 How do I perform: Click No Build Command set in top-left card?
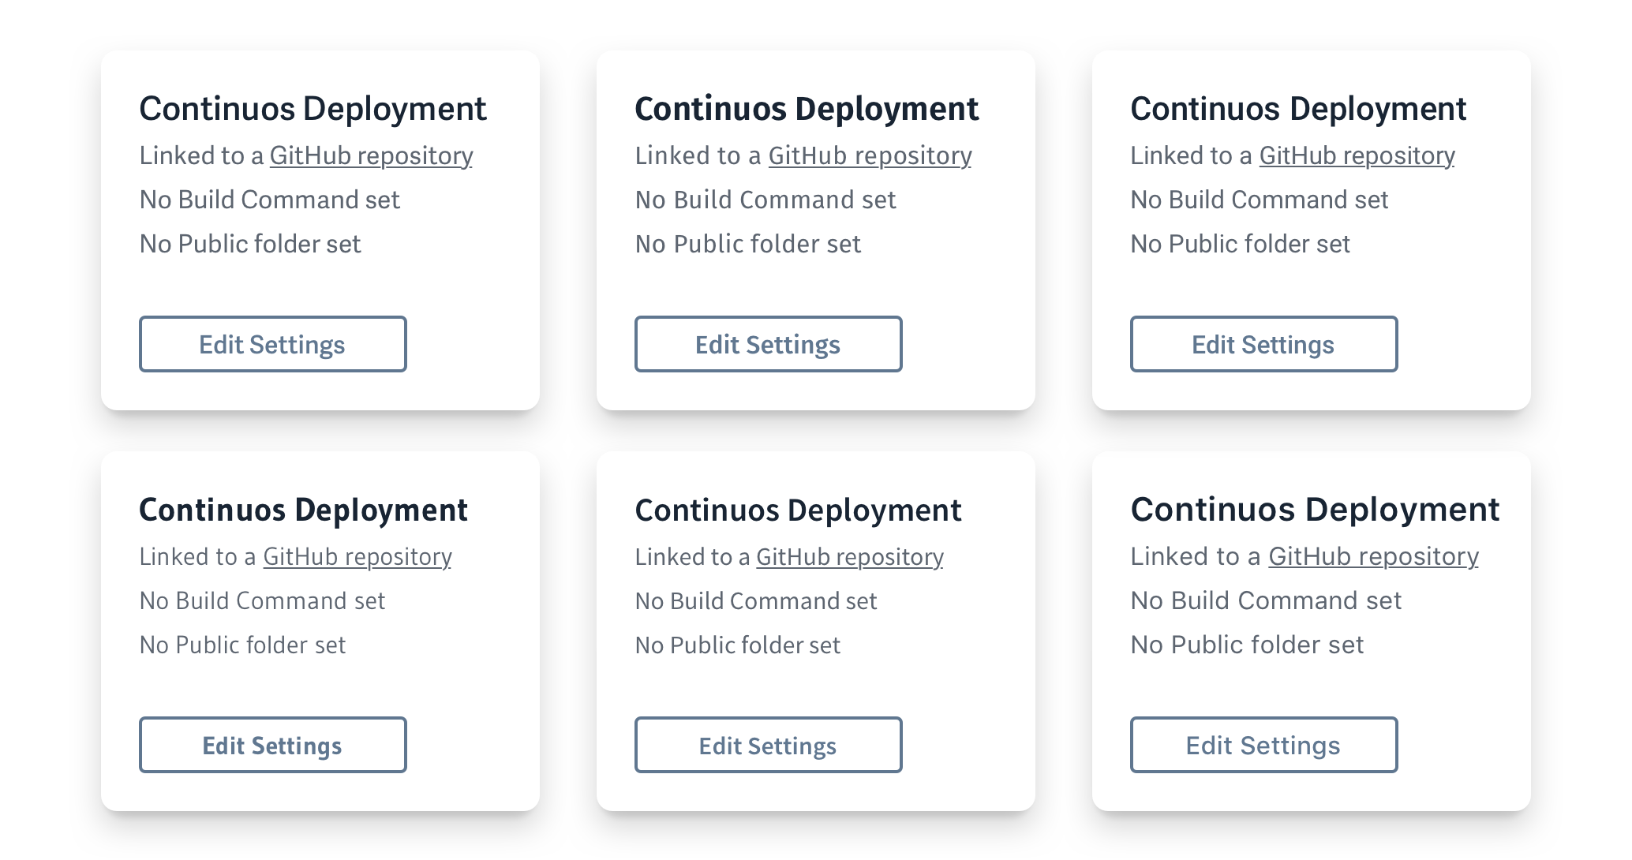pos(270,200)
